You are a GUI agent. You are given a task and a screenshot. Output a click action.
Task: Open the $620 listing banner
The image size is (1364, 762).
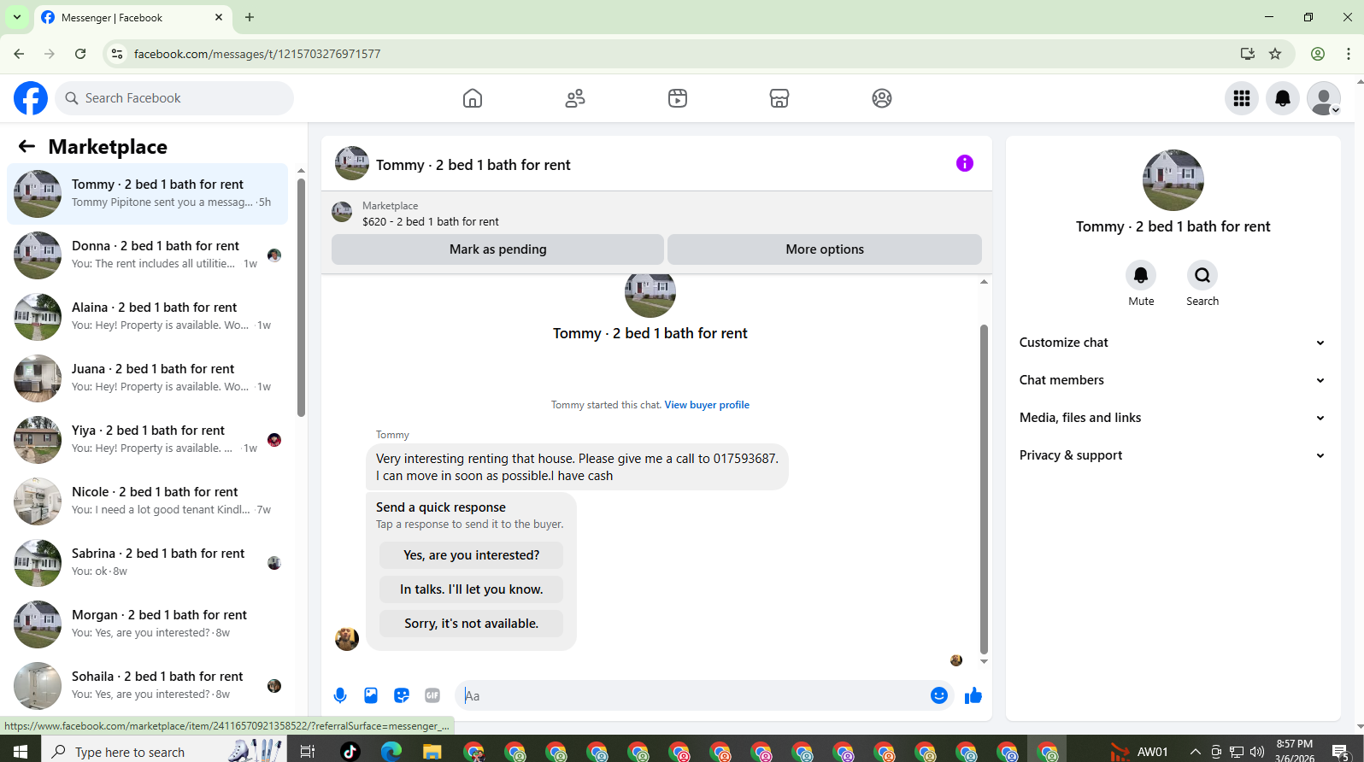tap(656, 213)
